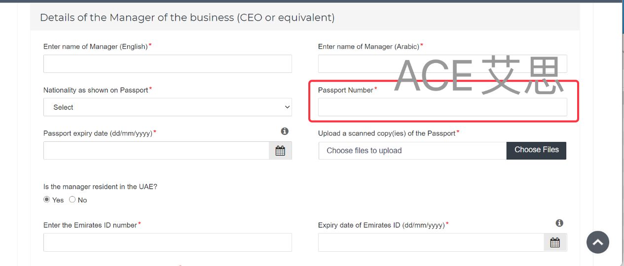Select Yes for manager resident in UAE

(x=47, y=199)
